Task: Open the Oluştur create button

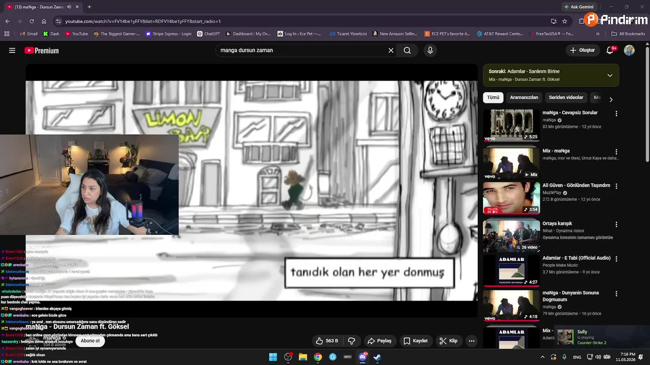Action: click(582, 50)
